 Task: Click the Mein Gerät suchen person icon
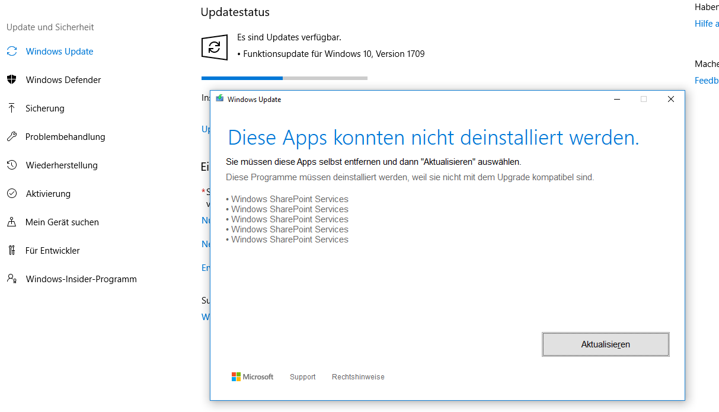point(12,222)
